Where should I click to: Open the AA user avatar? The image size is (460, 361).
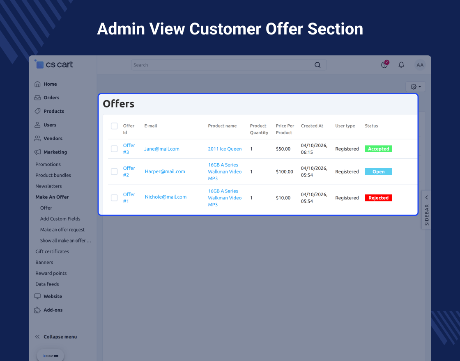[420, 65]
